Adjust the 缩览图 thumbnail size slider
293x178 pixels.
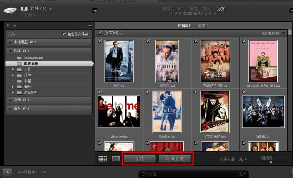click(271, 162)
